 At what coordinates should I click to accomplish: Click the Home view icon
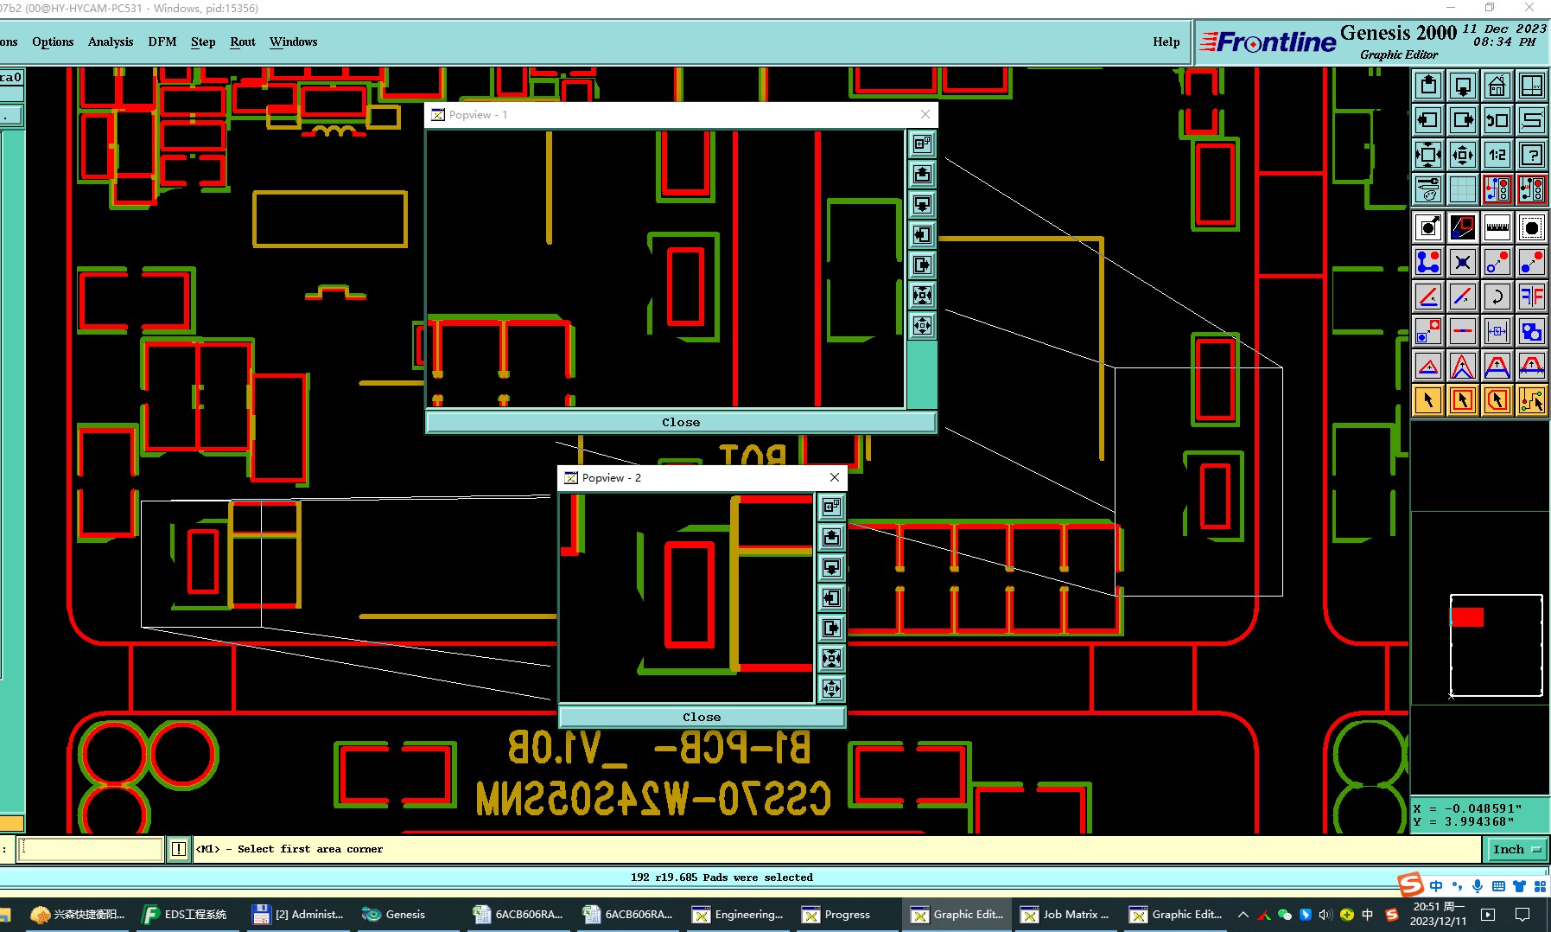coord(1497,86)
